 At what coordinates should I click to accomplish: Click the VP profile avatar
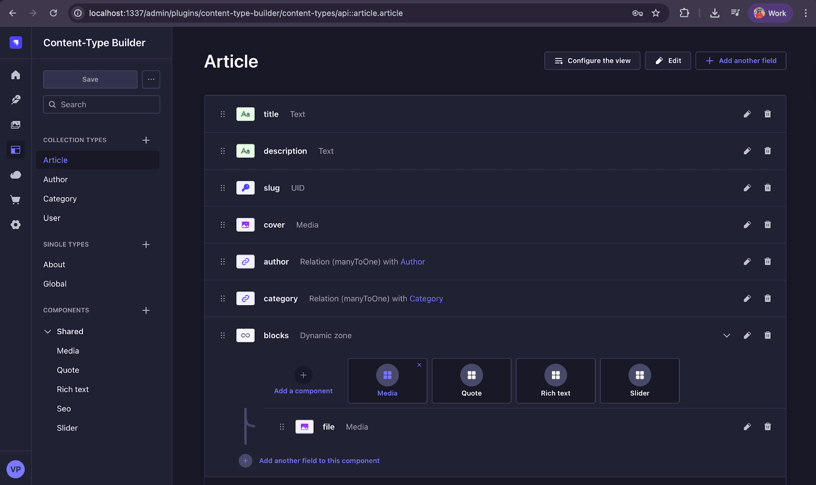coord(16,469)
